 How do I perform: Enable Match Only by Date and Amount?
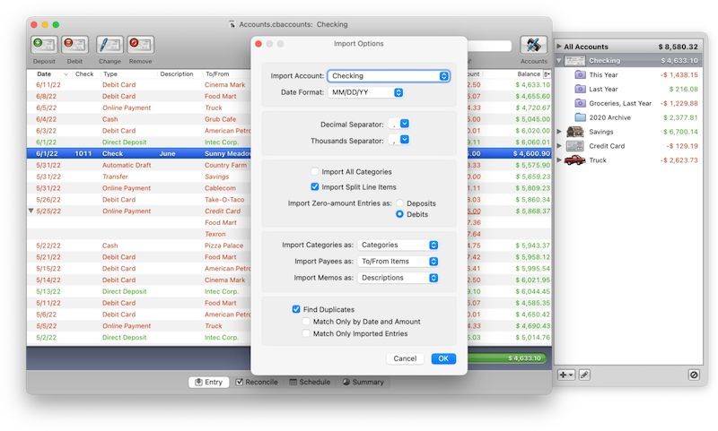[x=306, y=322]
